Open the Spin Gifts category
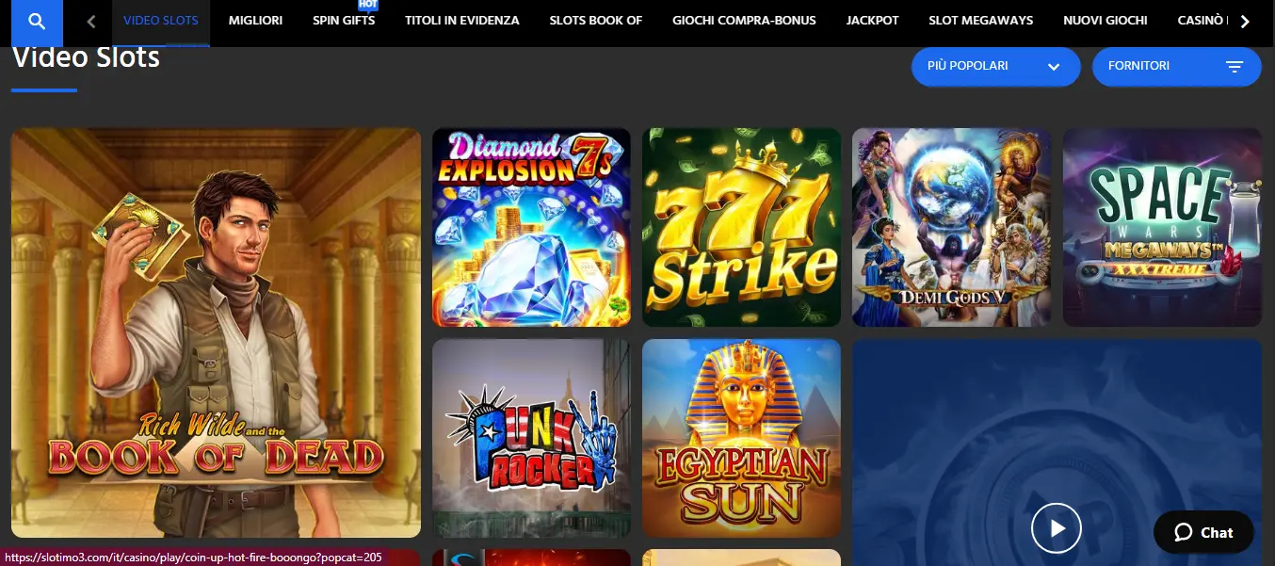1275x566 pixels. pos(344,21)
